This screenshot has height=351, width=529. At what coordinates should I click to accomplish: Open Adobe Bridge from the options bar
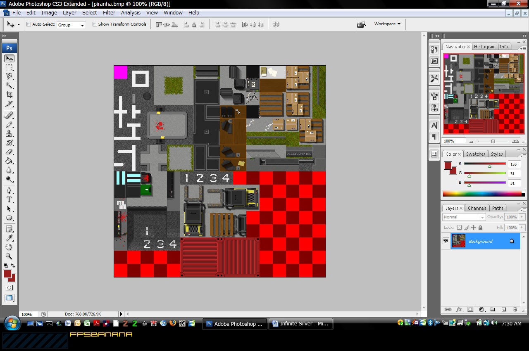point(362,24)
